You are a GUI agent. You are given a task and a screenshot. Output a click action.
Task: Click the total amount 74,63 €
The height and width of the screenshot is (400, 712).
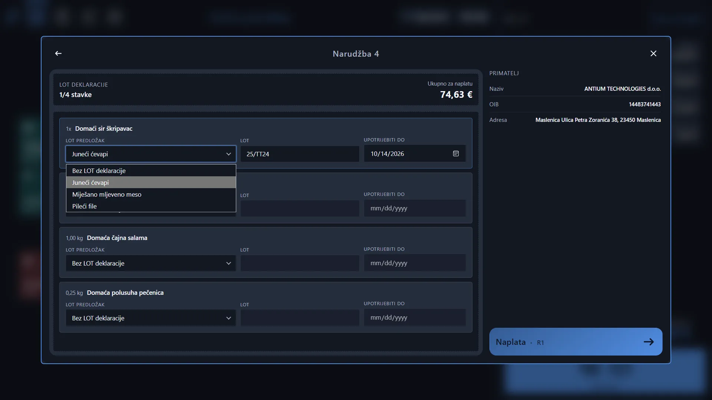pos(456,95)
